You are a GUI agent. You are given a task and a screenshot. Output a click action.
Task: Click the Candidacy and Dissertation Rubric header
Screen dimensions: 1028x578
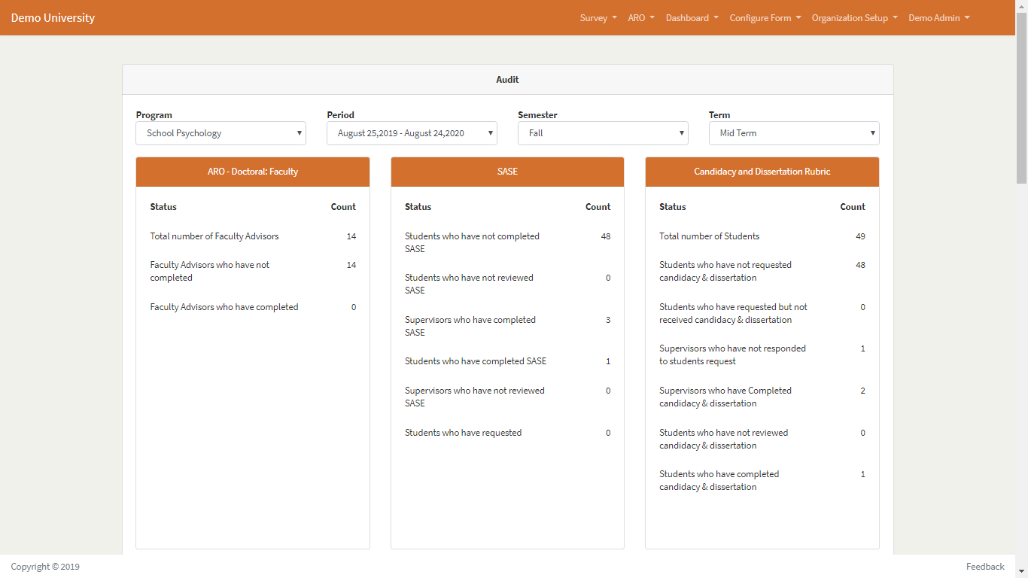(762, 172)
